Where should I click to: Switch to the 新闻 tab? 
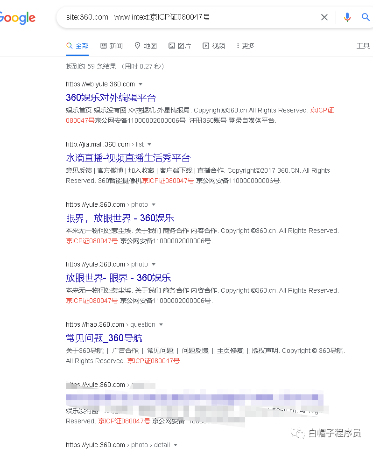click(112, 46)
